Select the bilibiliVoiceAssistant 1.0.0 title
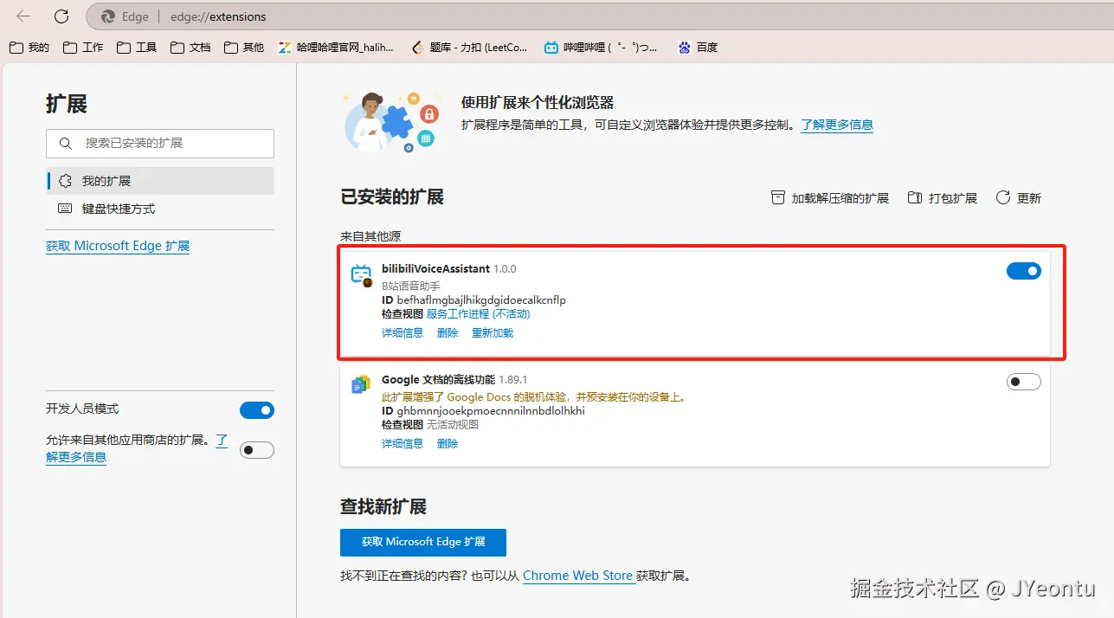This screenshot has height=618, width=1114. tap(449, 269)
